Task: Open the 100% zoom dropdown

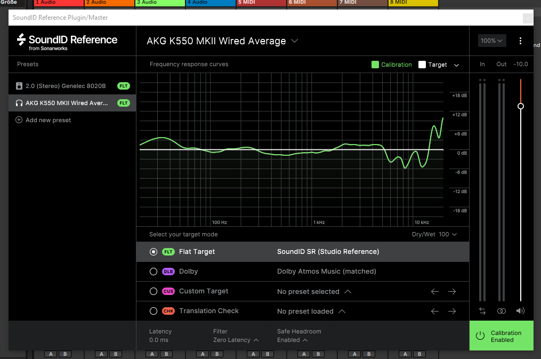Action: (491, 41)
